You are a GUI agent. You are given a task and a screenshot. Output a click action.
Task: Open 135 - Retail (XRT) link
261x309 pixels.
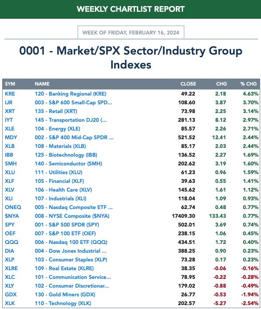56,111
